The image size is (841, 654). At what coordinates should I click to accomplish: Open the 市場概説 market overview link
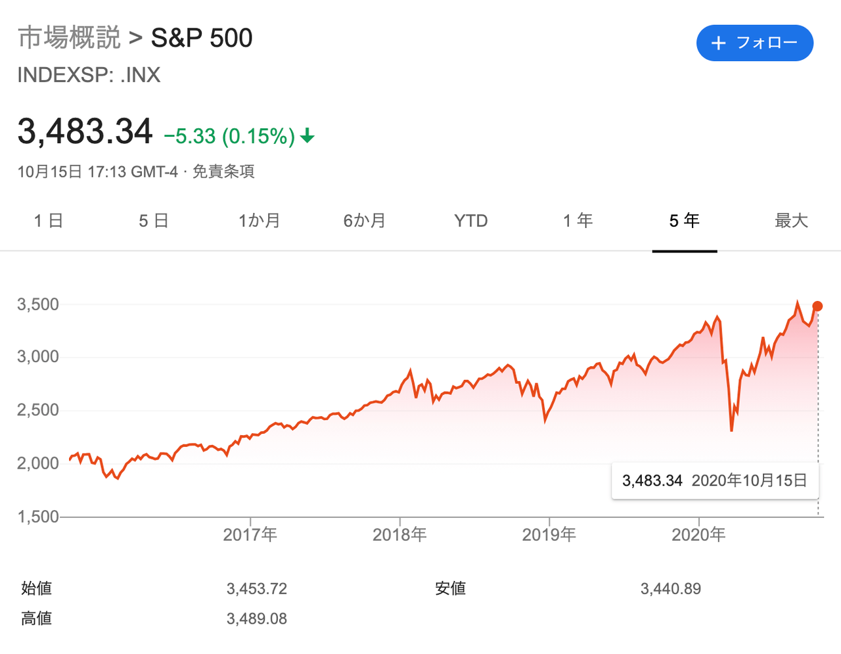69,38
